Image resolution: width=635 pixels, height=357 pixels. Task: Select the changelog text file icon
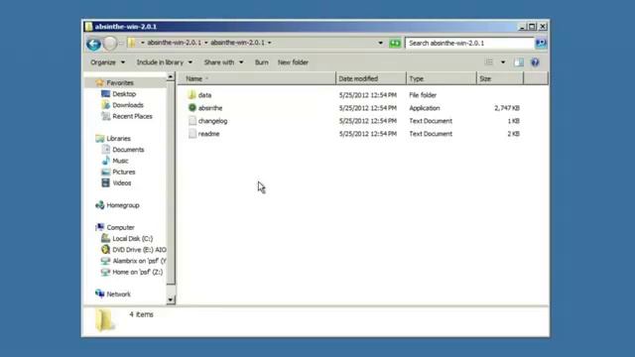pos(192,121)
